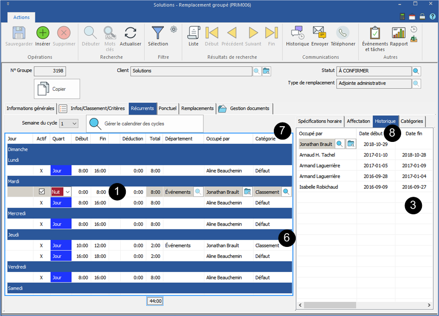Click the Client field containing Solutions
439x316 pixels.
pyautogui.click(x=191, y=71)
